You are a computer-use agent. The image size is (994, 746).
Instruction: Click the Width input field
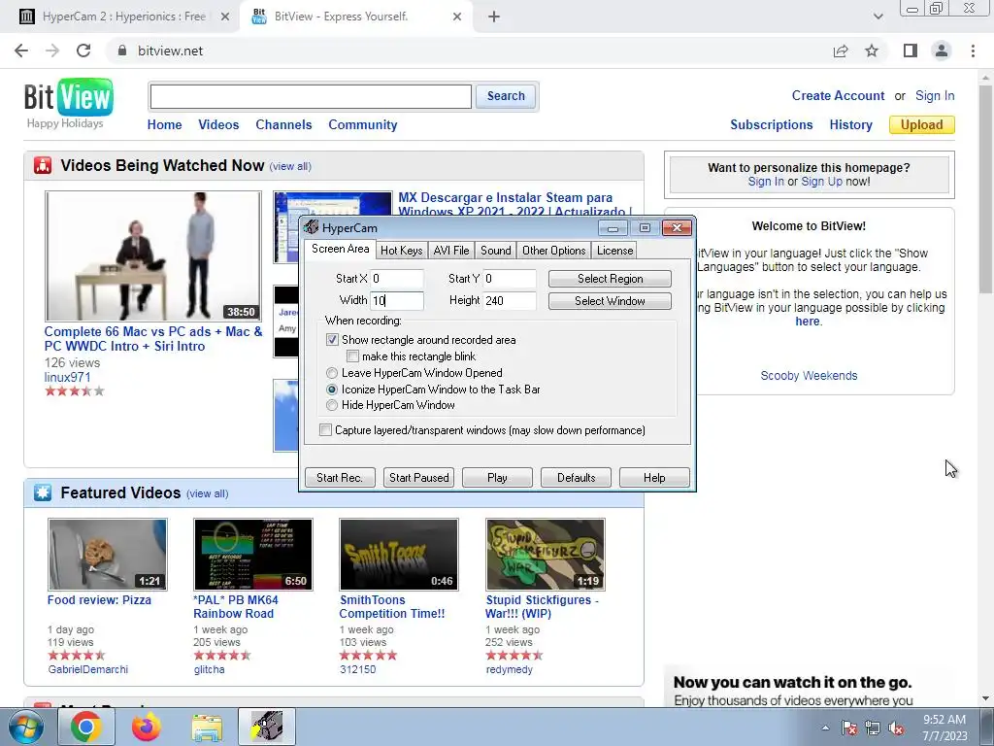(x=397, y=301)
